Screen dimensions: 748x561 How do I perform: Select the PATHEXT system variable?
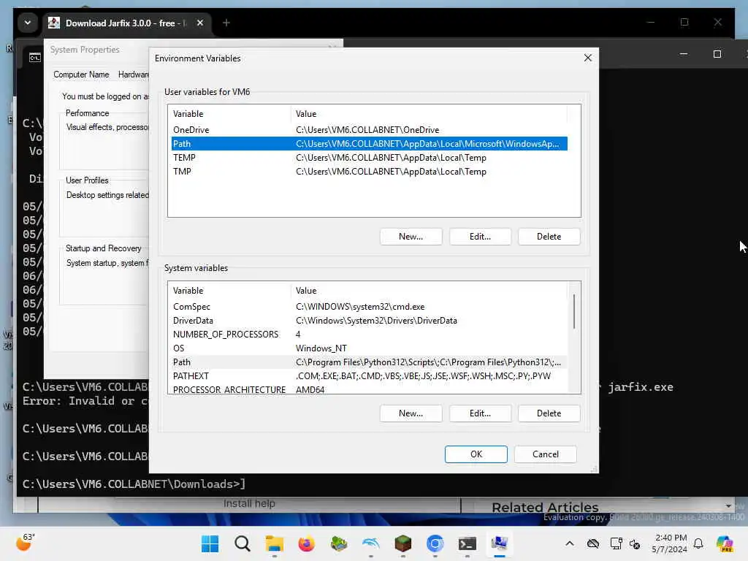(369, 376)
